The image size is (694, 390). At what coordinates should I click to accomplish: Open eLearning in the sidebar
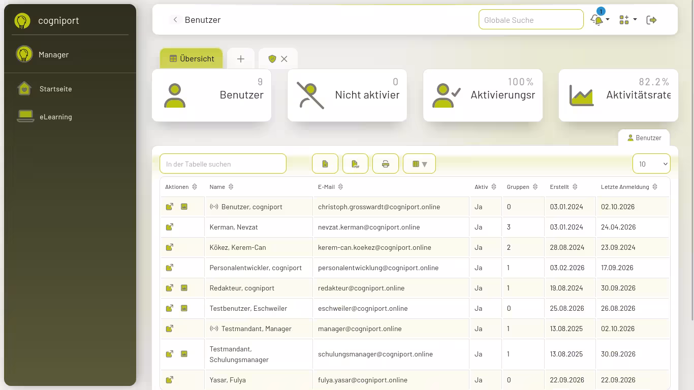point(55,117)
